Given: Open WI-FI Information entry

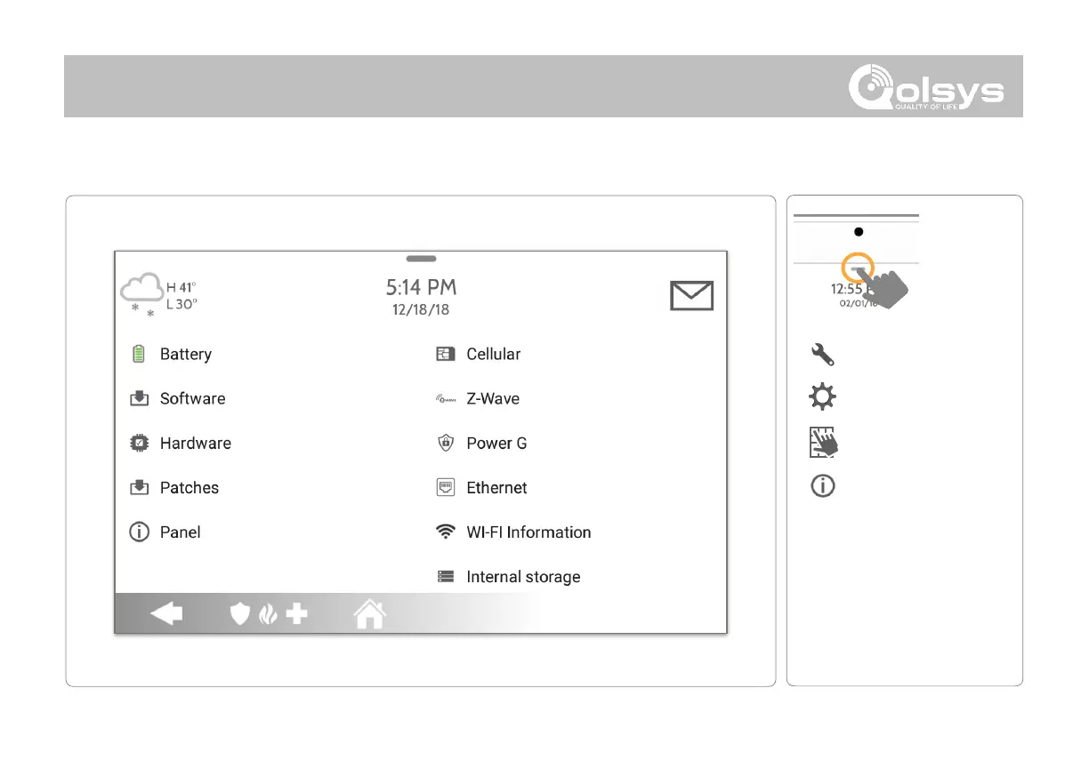Looking at the screenshot, I should pos(513,532).
